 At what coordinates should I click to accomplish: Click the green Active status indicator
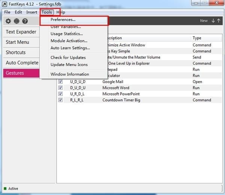[x=5, y=189]
